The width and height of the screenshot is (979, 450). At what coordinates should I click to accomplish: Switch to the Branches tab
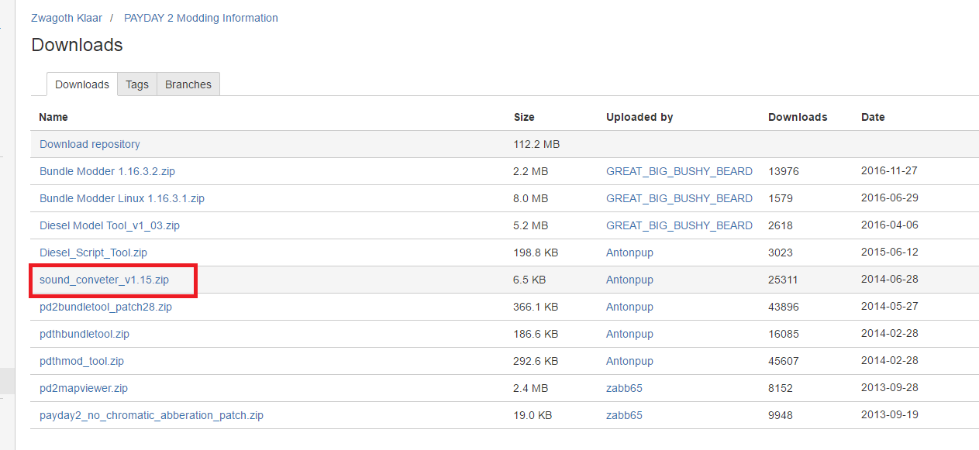(188, 84)
